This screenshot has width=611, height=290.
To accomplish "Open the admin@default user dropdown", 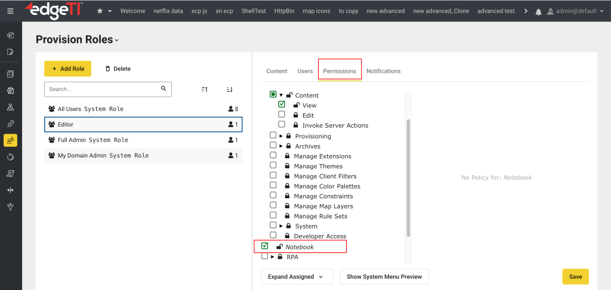I will [x=575, y=11].
